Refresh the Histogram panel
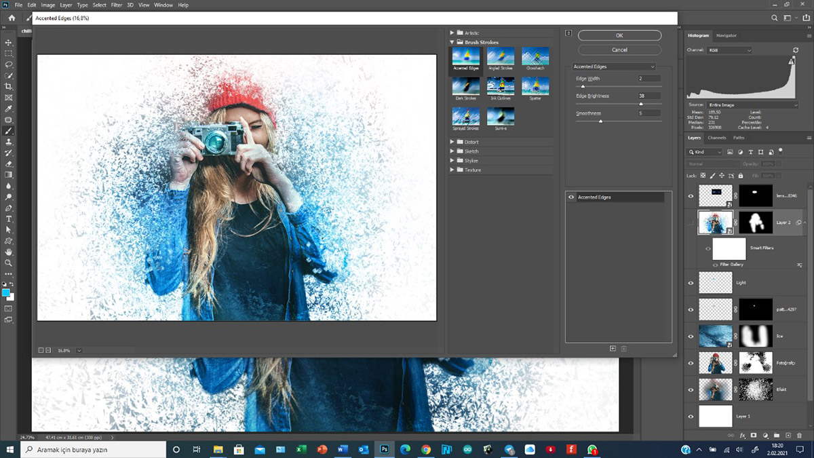Image resolution: width=814 pixels, height=458 pixels. click(x=796, y=50)
